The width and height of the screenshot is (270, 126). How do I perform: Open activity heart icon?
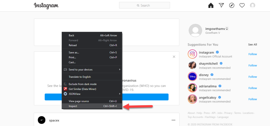(242, 6)
